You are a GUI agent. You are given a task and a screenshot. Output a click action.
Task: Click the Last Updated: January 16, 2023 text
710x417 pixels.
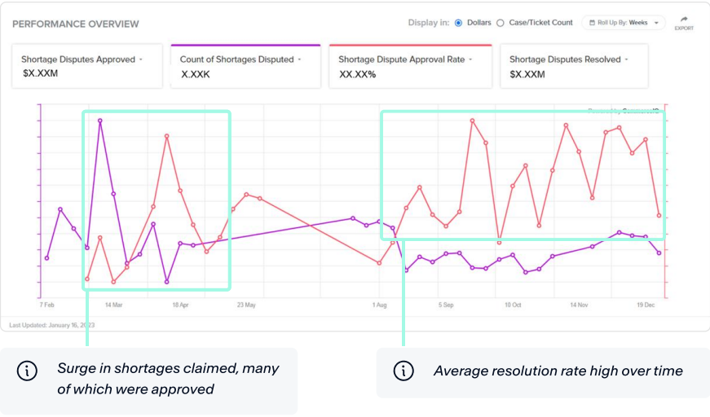(52, 325)
